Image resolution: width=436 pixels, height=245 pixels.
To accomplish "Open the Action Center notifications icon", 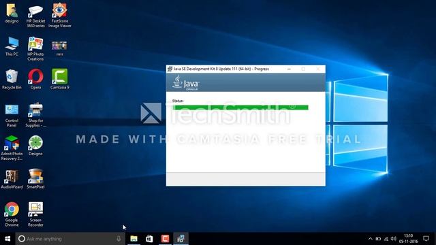I will click(x=426, y=239).
